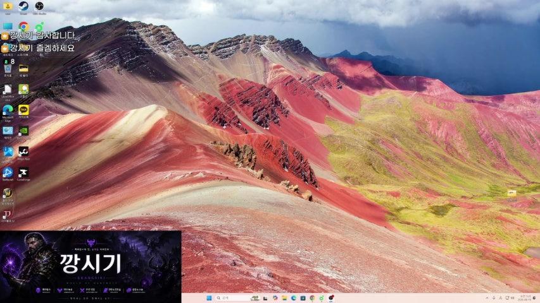Open the dark square app icon right of Edge on the taskbar

303,298
